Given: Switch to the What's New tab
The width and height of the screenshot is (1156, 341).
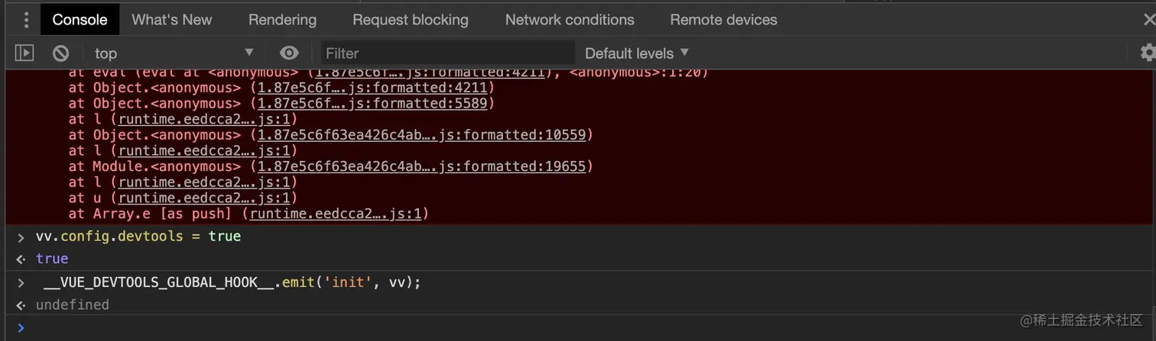Looking at the screenshot, I should [x=172, y=20].
